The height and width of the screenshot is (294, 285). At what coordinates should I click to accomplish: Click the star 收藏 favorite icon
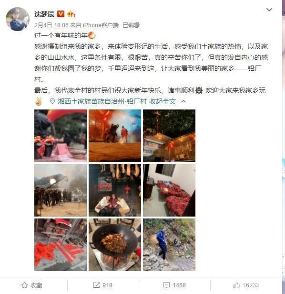24,285
